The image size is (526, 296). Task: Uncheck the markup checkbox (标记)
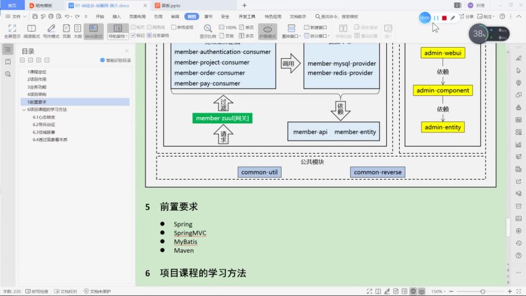tap(137, 35)
